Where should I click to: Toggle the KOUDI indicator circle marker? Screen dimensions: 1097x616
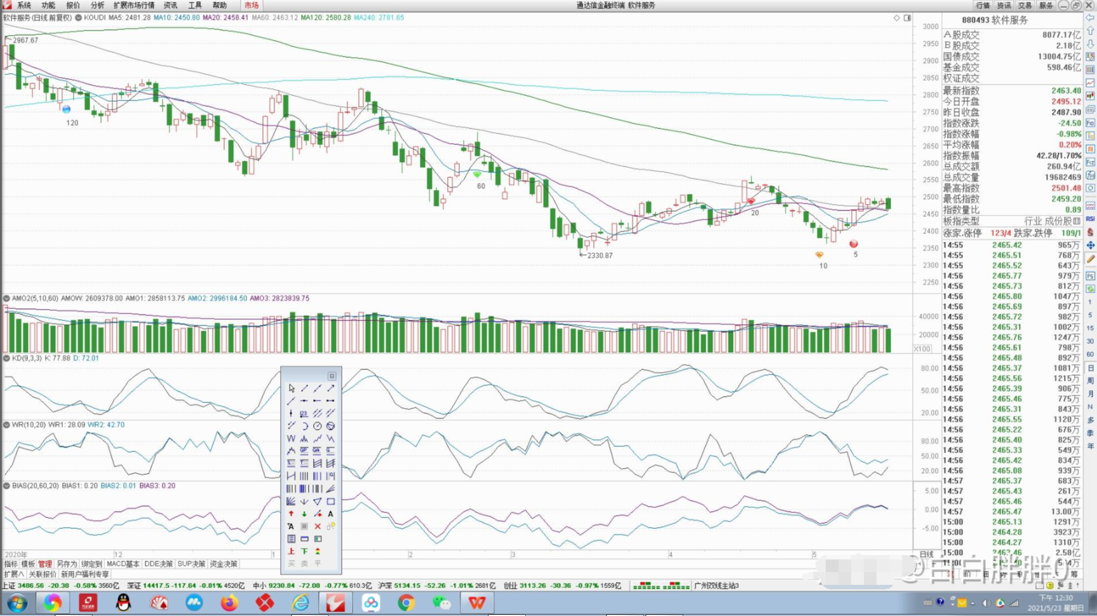(79, 18)
